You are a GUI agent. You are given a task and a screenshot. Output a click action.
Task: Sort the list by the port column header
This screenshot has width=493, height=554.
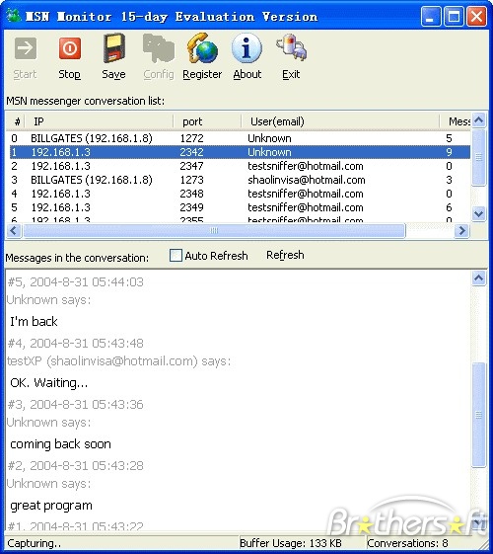[x=207, y=121]
